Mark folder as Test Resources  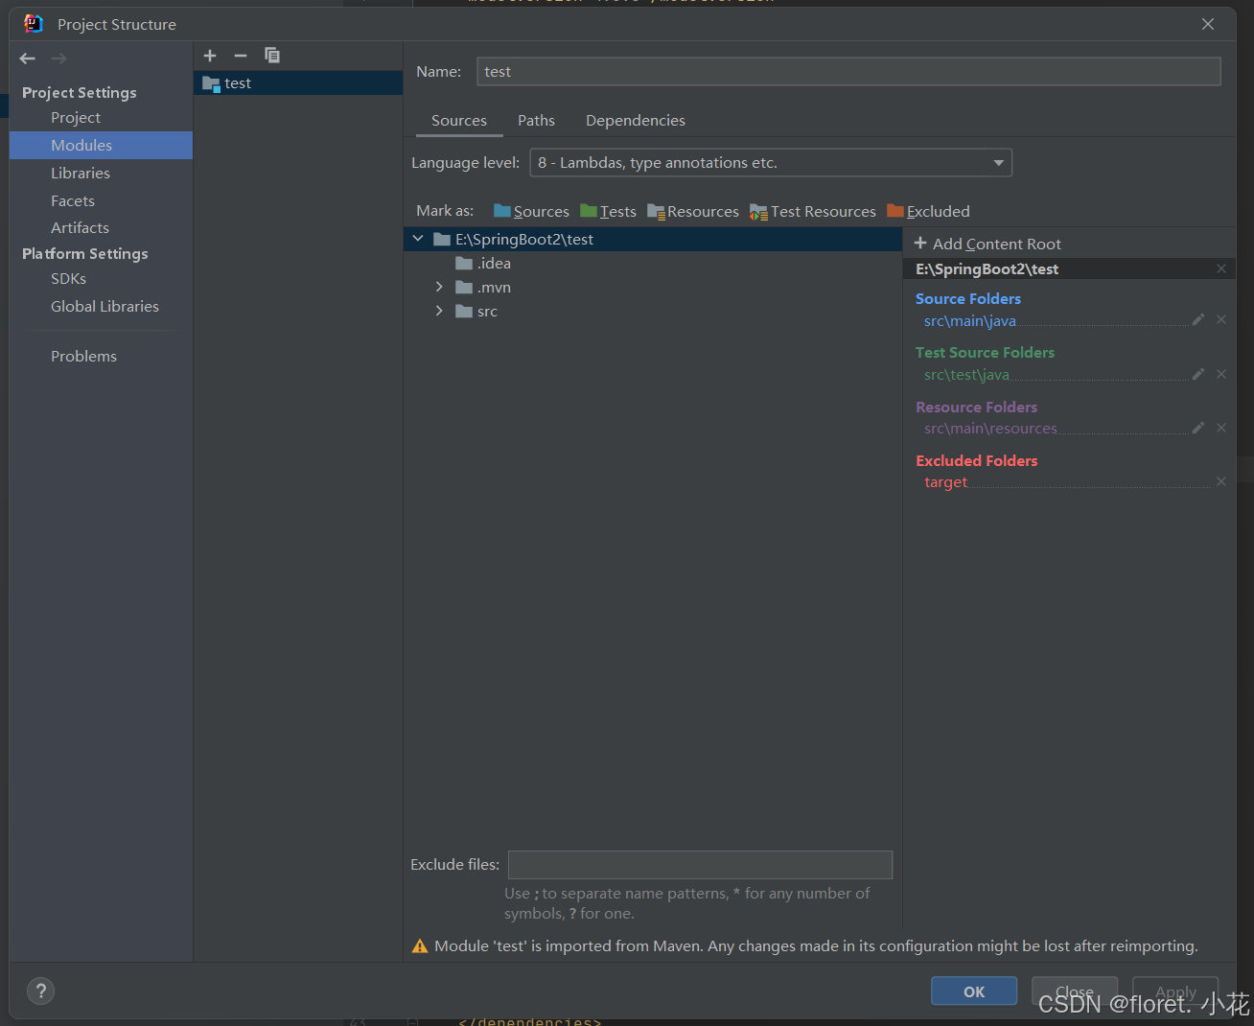click(x=813, y=211)
